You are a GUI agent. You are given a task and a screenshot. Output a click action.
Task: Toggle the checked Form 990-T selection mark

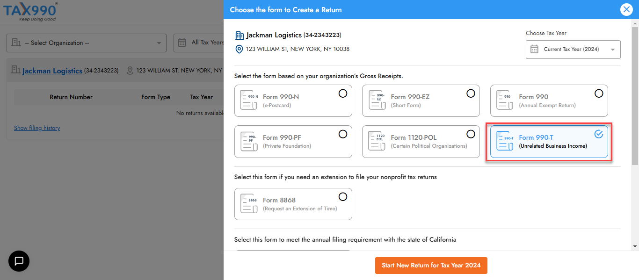[599, 134]
